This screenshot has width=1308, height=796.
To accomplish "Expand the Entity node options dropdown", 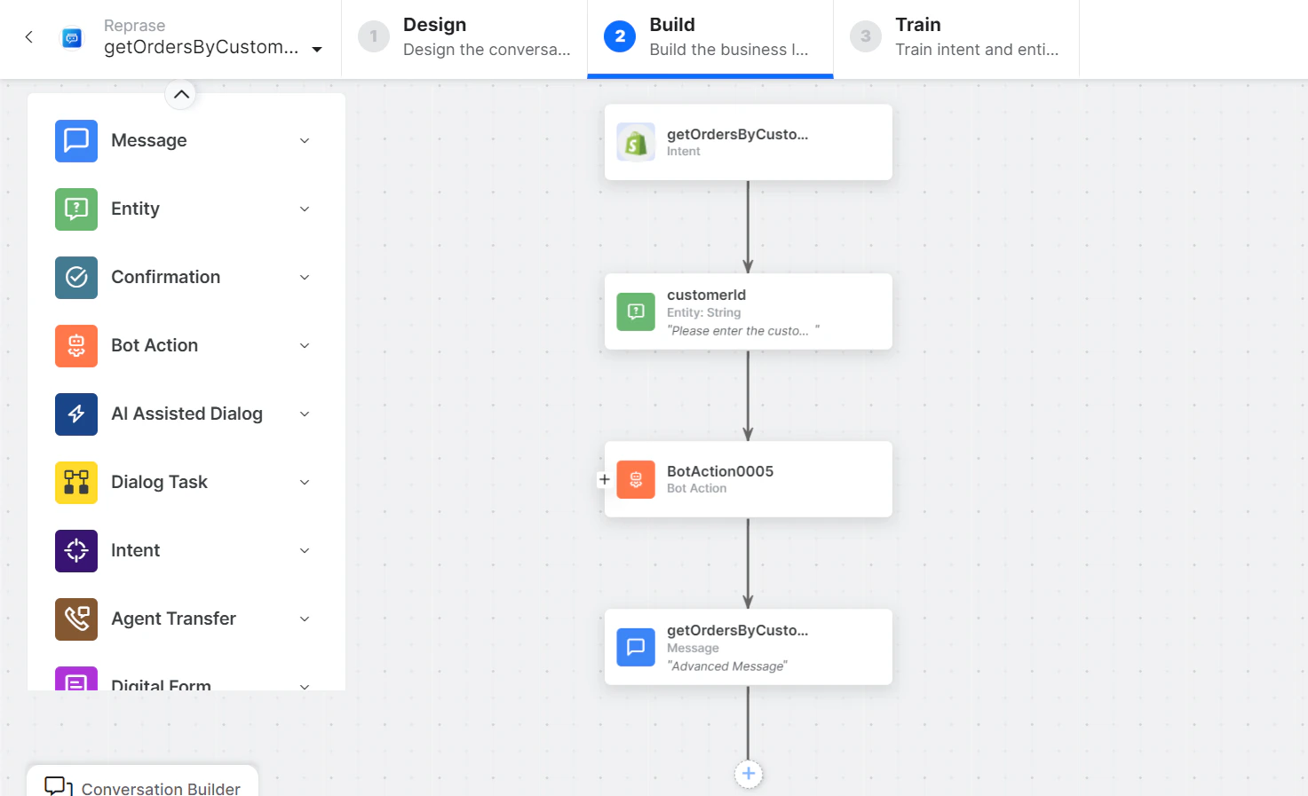I will coord(305,209).
